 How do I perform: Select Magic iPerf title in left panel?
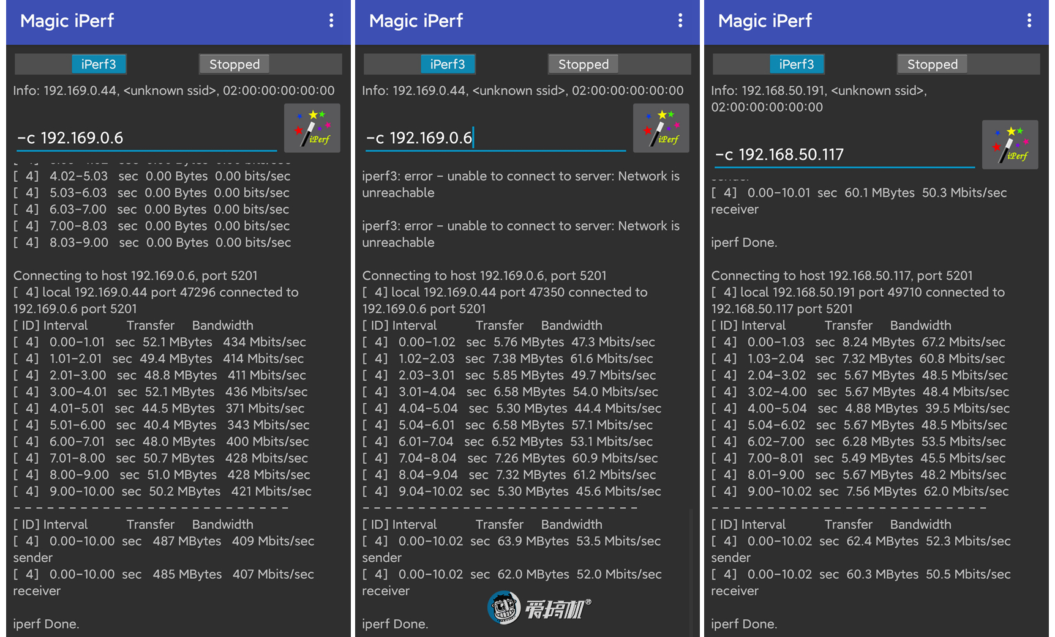(67, 21)
